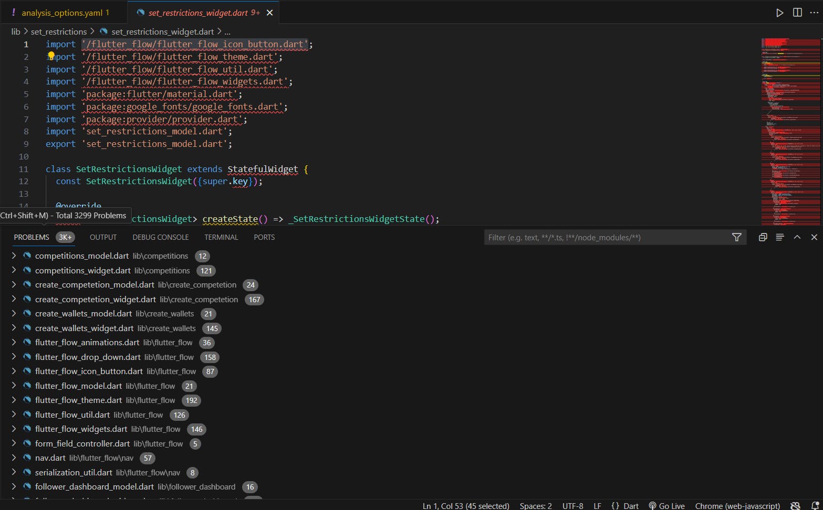Expand flutter_flow_theme.dart problem entries
Viewport: 823px width, 510px height.
[x=14, y=400]
